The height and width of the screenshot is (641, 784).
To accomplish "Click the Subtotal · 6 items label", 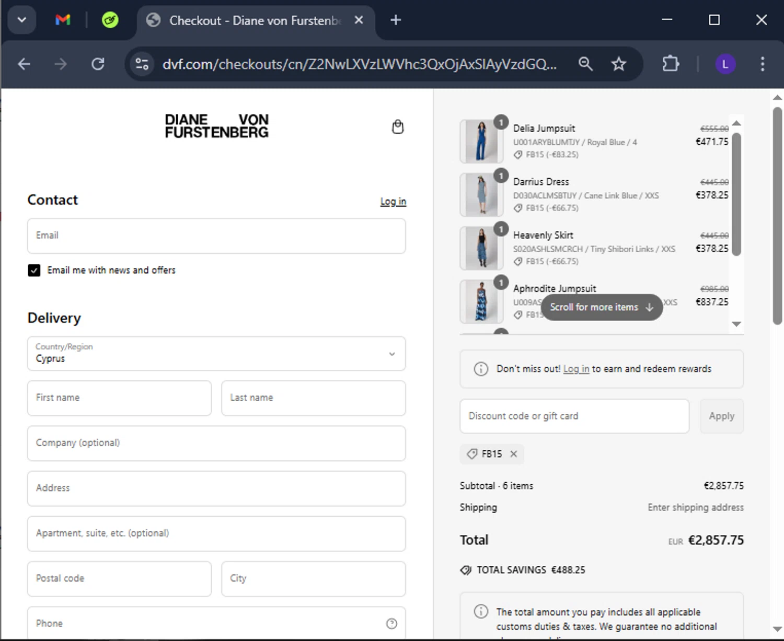I will tap(497, 486).
